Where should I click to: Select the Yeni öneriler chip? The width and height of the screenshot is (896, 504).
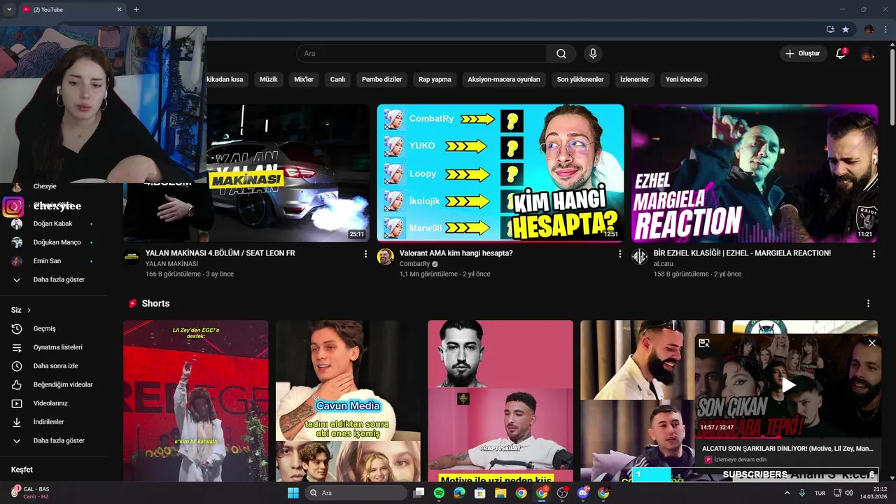tap(684, 79)
